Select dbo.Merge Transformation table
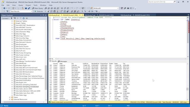The image size is (190, 107). coord(26,61)
